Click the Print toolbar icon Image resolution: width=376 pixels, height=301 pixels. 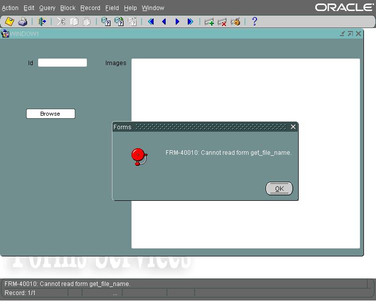point(23,22)
